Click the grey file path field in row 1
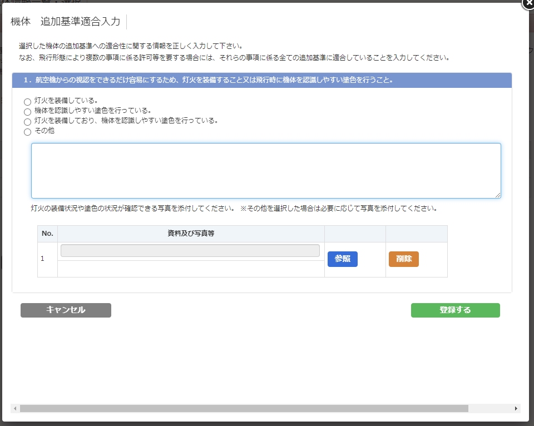Image resolution: width=534 pixels, height=426 pixels. [x=190, y=251]
